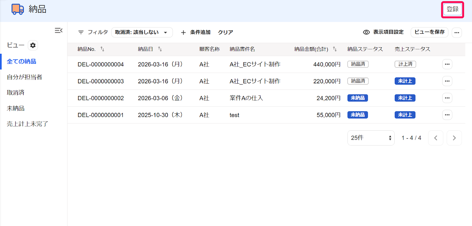This screenshot has width=472, height=226.
Task: Click the 55,000円 amount
Action: [x=329, y=115]
